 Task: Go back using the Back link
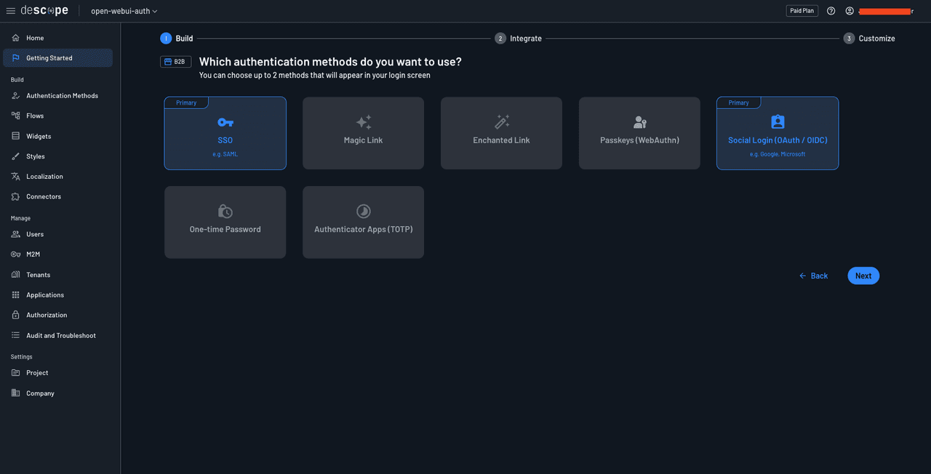pyautogui.click(x=813, y=276)
